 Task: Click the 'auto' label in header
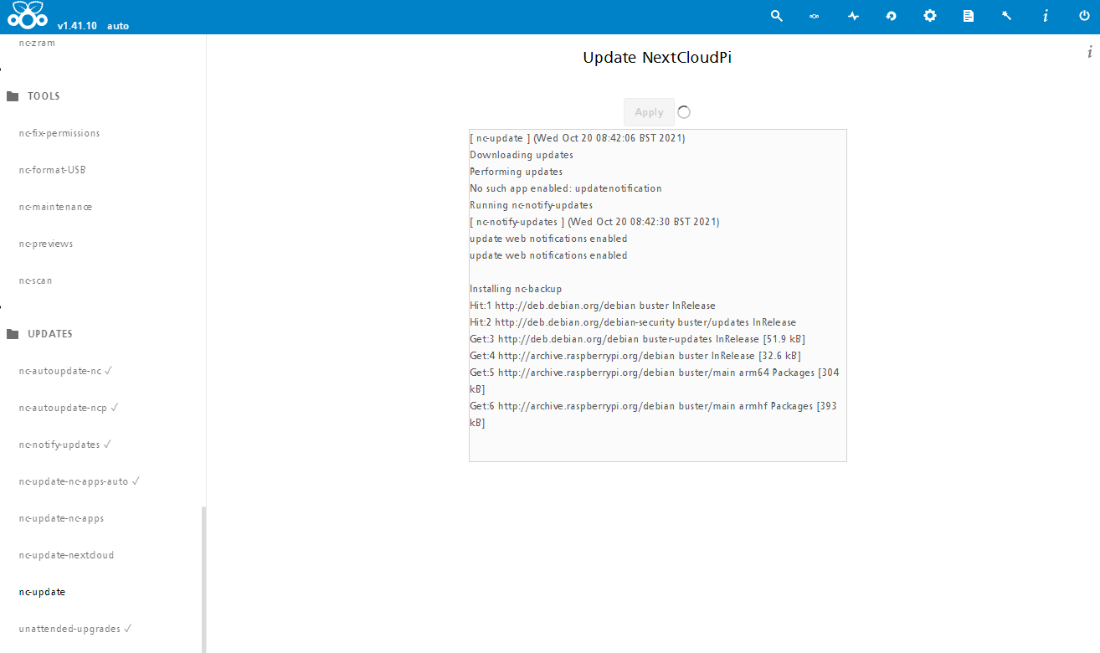tap(118, 26)
